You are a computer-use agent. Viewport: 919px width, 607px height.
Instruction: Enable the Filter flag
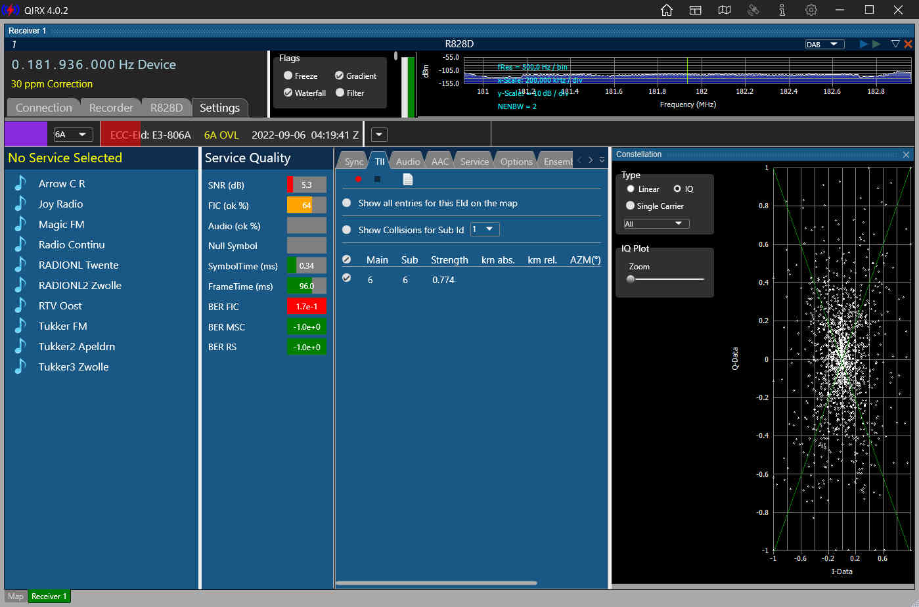click(340, 93)
